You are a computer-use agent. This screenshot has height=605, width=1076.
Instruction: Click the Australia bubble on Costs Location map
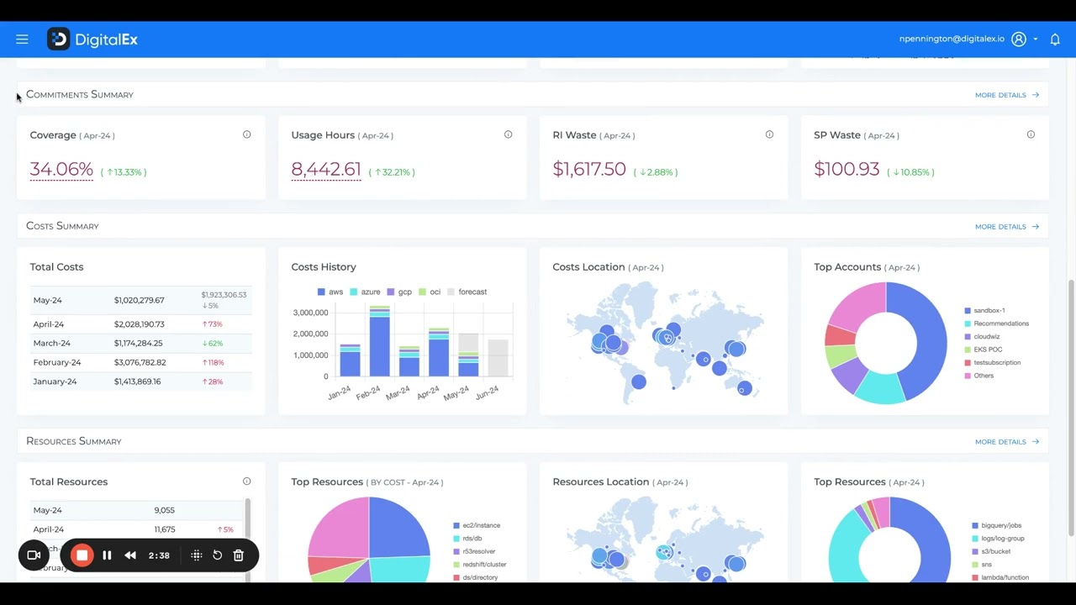click(744, 388)
